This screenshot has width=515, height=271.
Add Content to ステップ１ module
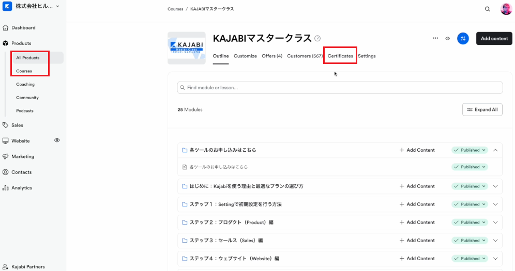pyautogui.click(x=417, y=204)
